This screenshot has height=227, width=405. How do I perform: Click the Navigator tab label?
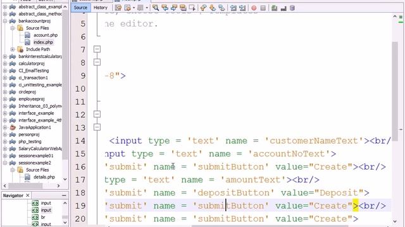[13, 195]
